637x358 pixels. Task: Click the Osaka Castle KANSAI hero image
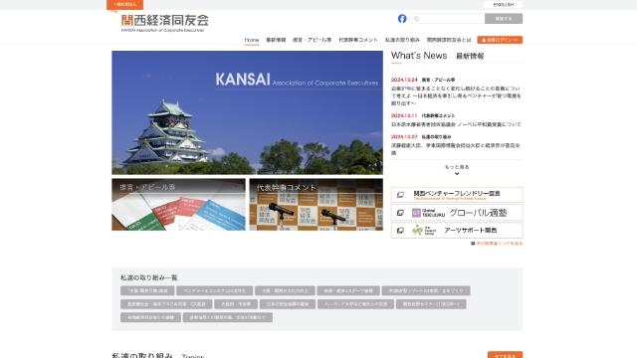[247, 112]
